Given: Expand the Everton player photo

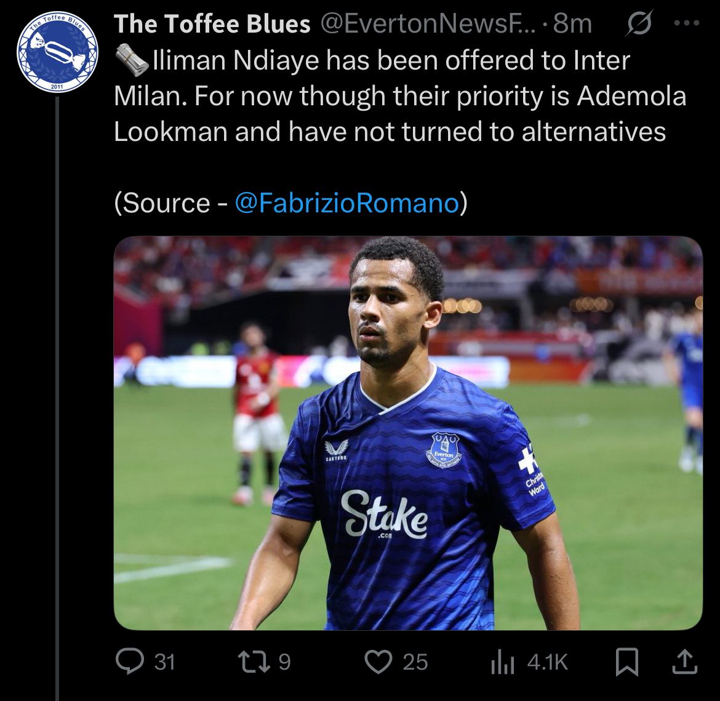Looking at the screenshot, I should point(408,433).
